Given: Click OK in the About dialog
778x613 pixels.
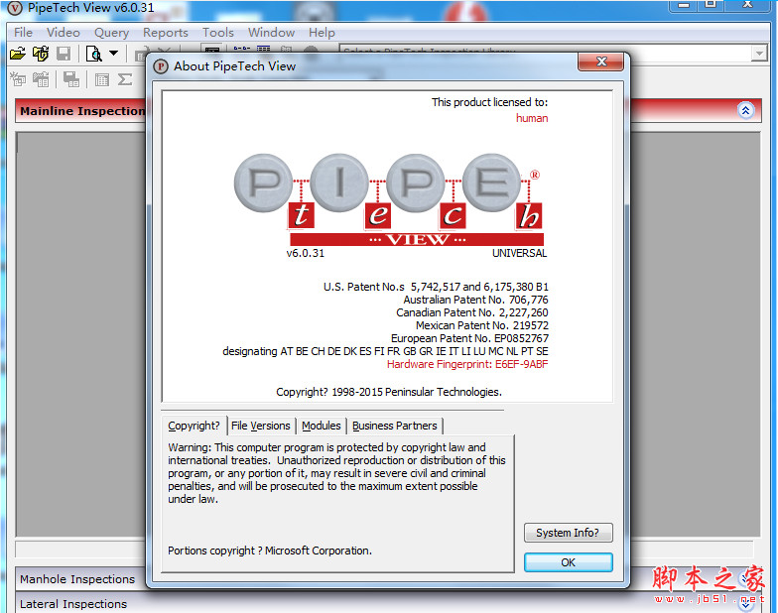Looking at the screenshot, I should pos(568,562).
